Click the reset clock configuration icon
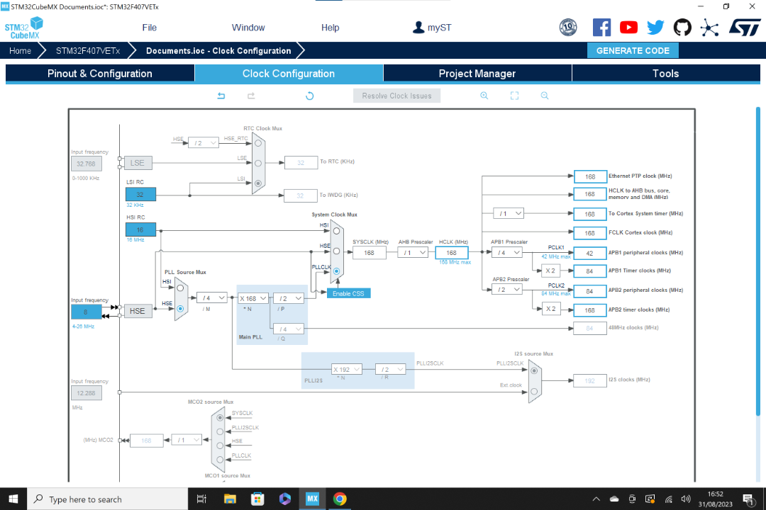Image resolution: width=766 pixels, height=510 pixels. [x=310, y=96]
